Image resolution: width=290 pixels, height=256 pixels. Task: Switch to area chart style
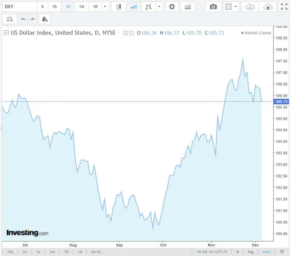point(133,7)
